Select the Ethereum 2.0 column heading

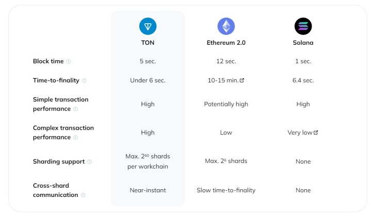coord(226,43)
